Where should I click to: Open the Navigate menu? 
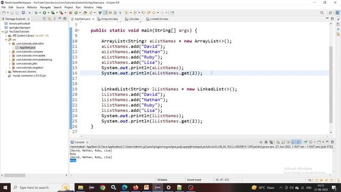(x=45, y=7)
